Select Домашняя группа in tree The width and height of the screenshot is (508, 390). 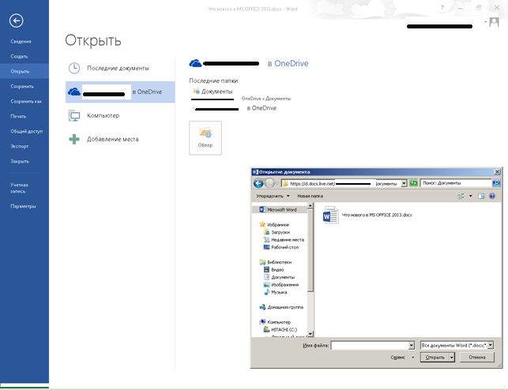(x=281, y=307)
